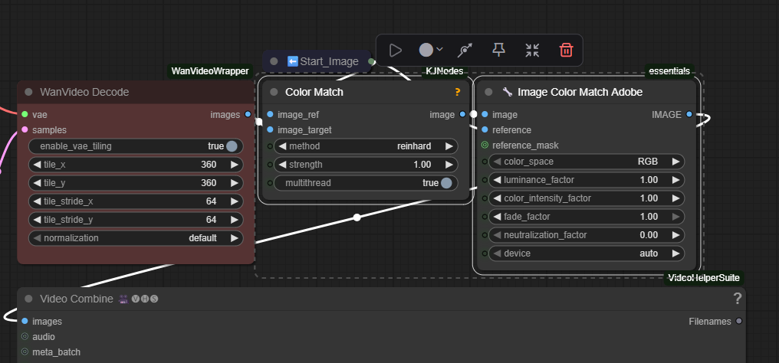Screen dimensions: 779x363
Task: Decrease tile_y value
Action: [x=37, y=183]
